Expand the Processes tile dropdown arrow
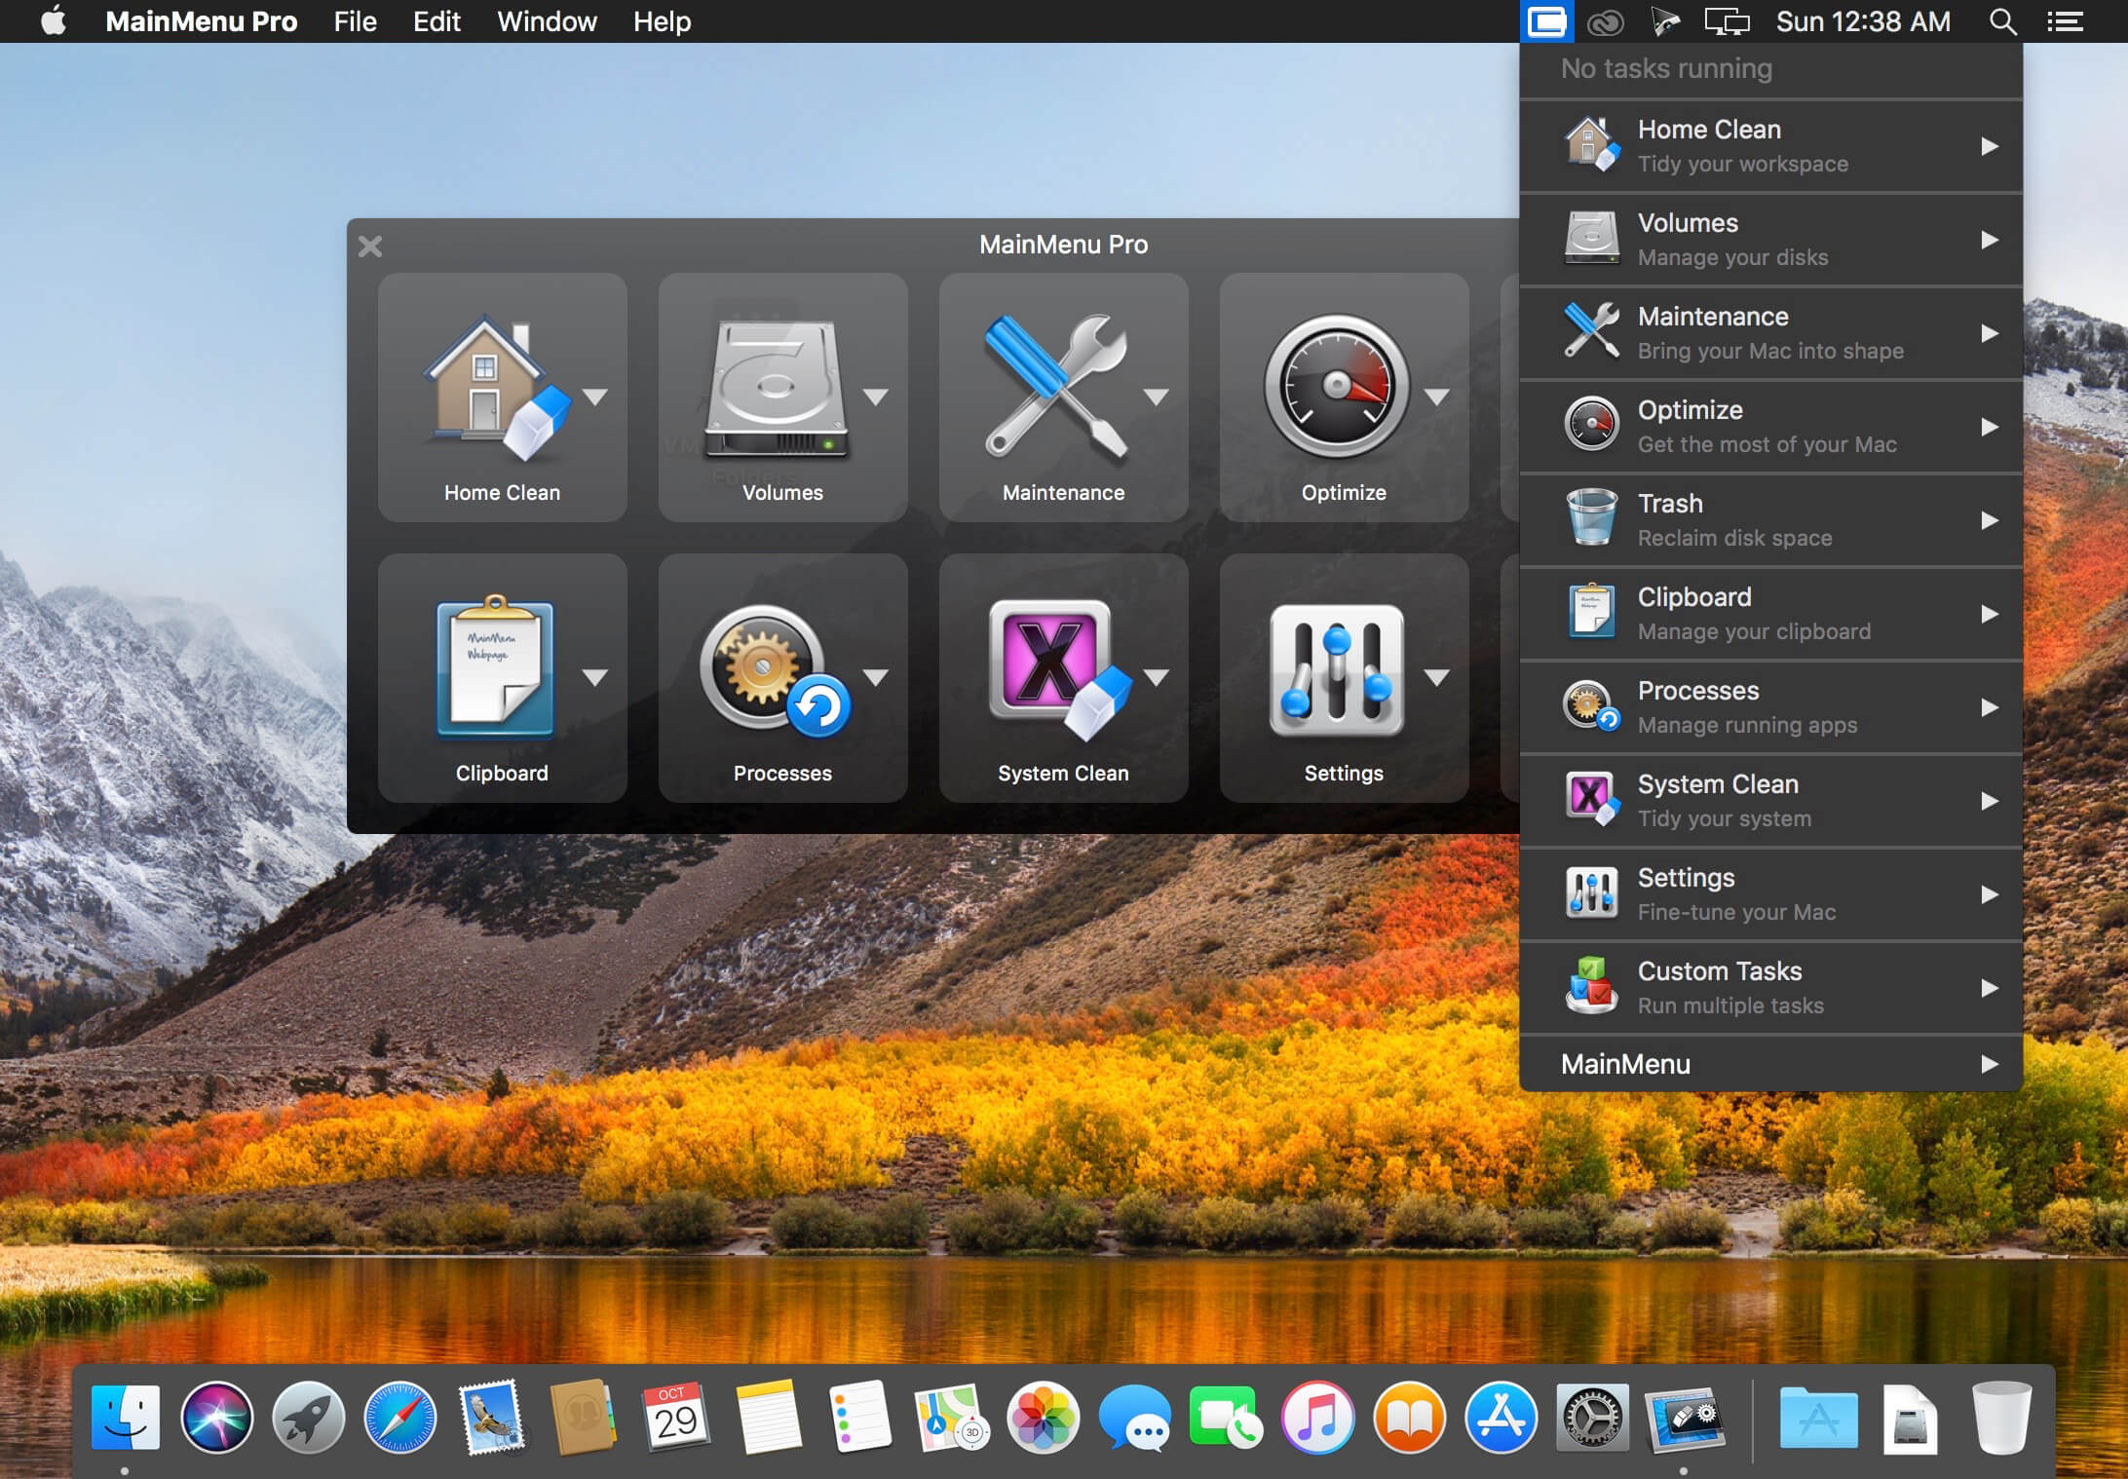This screenshot has width=2128, height=1479. 875,677
